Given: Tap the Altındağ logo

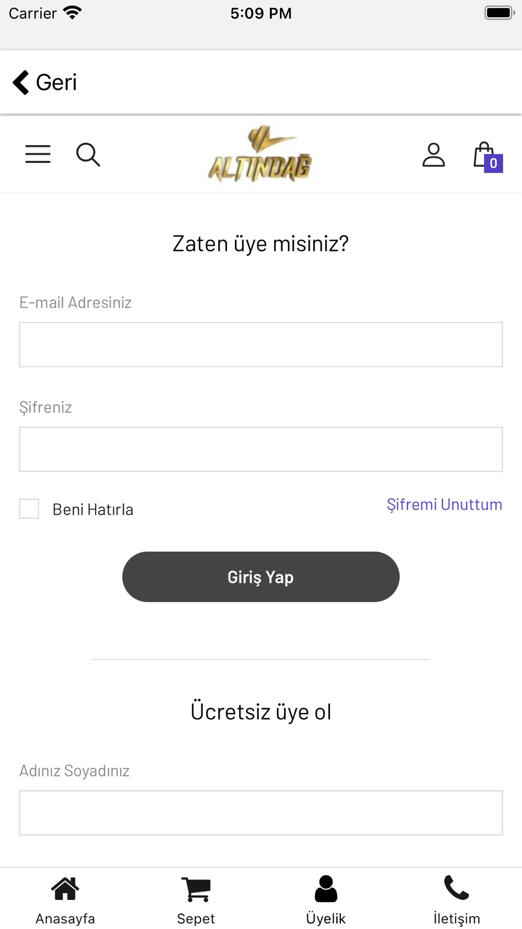Looking at the screenshot, I should tap(260, 154).
